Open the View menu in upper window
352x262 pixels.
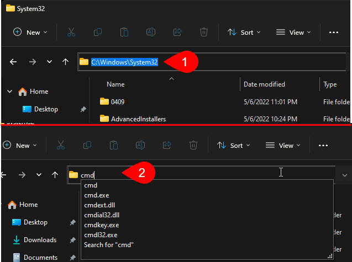[x=293, y=33]
